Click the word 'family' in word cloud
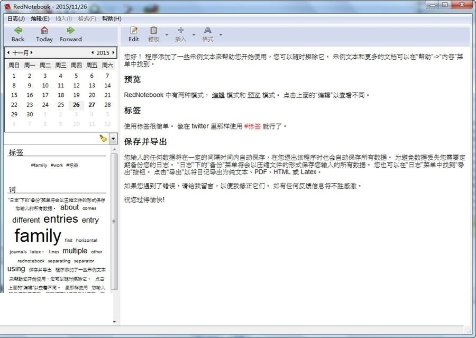 click(x=38, y=235)
